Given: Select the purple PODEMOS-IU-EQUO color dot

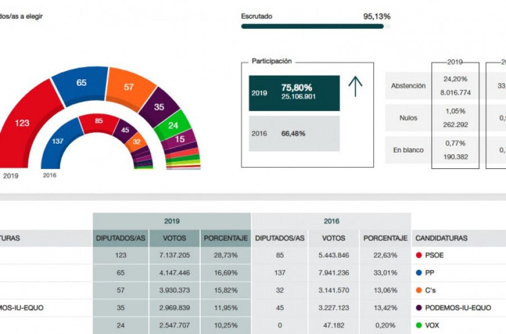Looking at the screenshot, I should tap(419, 308).
